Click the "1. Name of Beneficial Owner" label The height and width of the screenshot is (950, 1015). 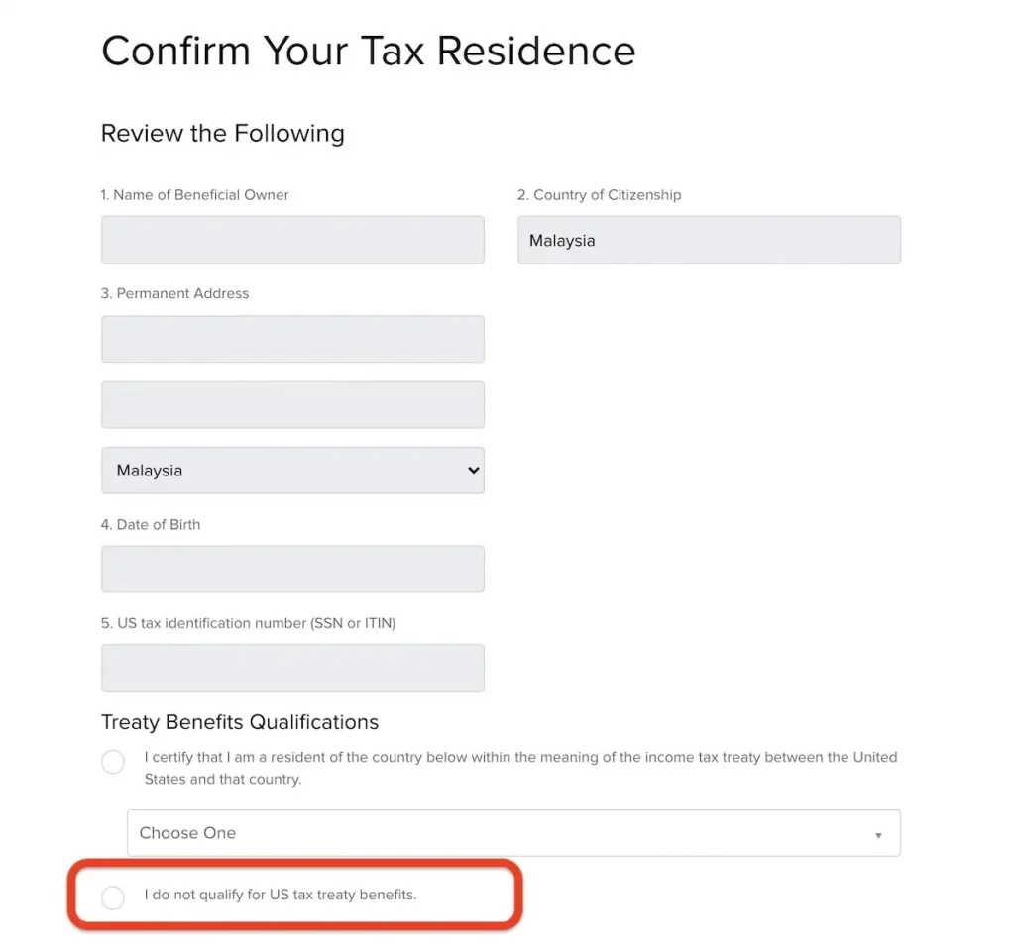coord(195,195)
